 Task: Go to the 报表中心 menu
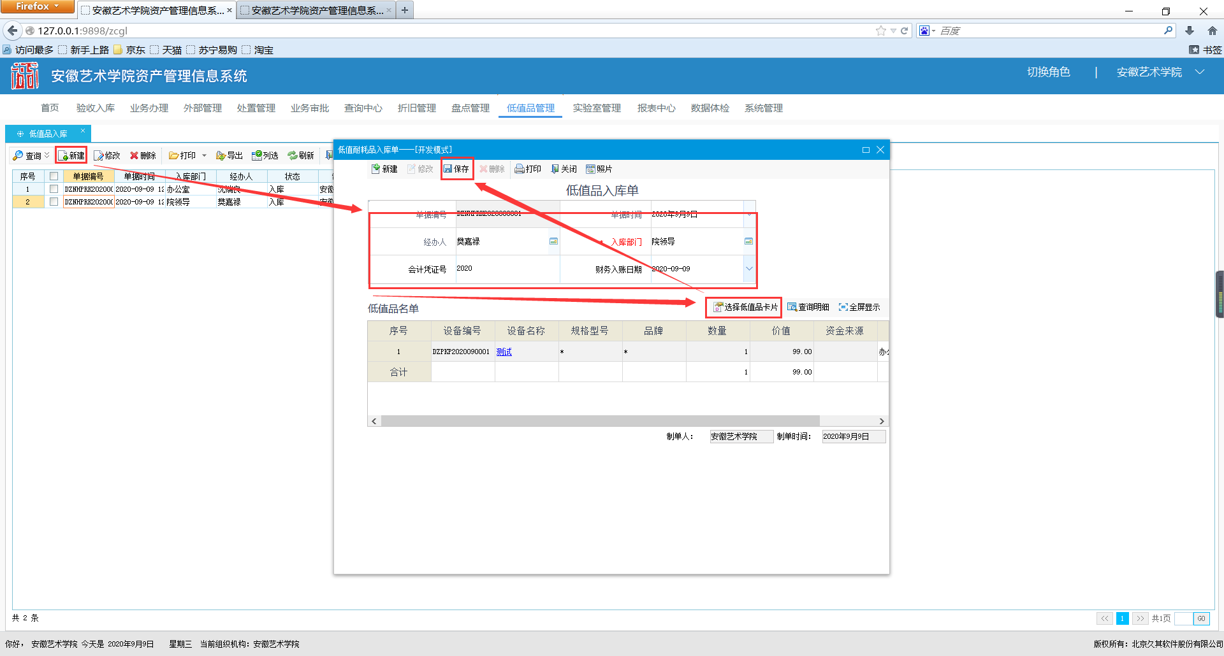click(x=656, y=108)
